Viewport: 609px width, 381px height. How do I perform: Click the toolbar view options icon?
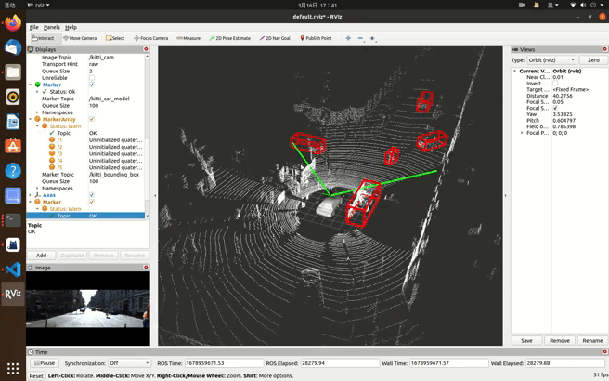(372, 38)
